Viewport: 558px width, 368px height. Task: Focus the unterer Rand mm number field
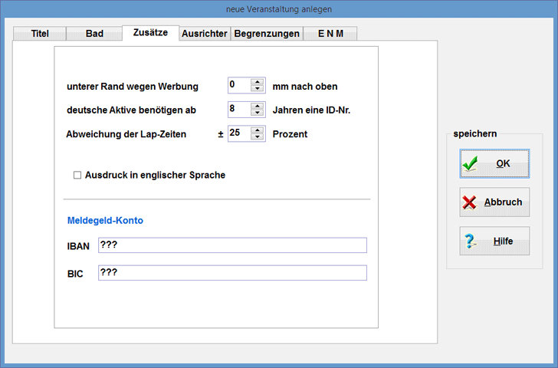[239, 86]
